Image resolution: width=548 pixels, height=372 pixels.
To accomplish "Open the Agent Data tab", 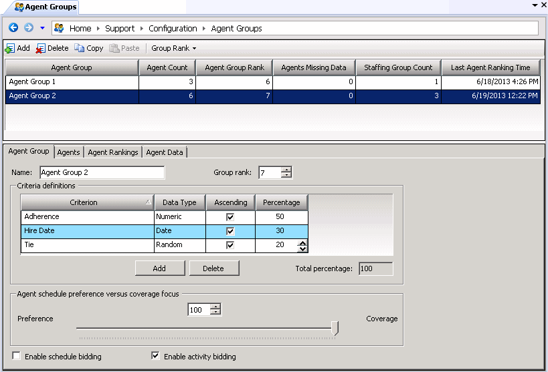I will pyautogui.click(x=165, y=152).
